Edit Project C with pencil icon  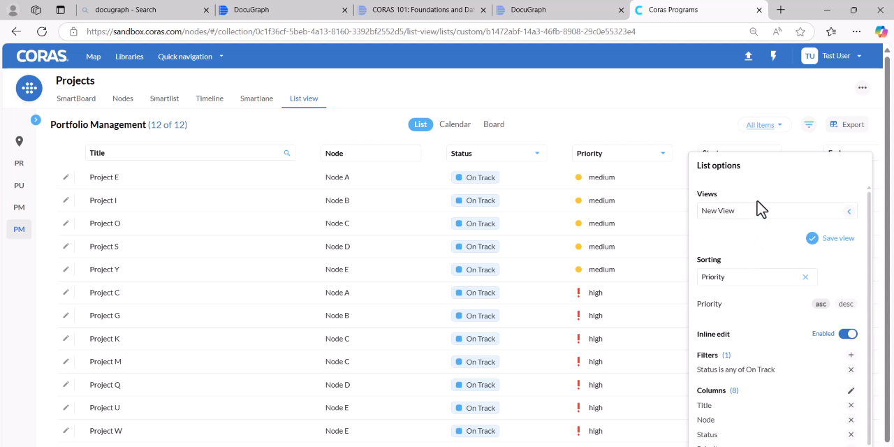66,292
